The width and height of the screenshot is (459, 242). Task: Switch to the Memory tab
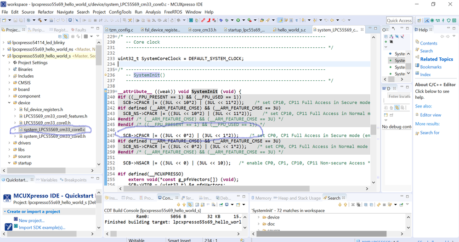point(261,198)
